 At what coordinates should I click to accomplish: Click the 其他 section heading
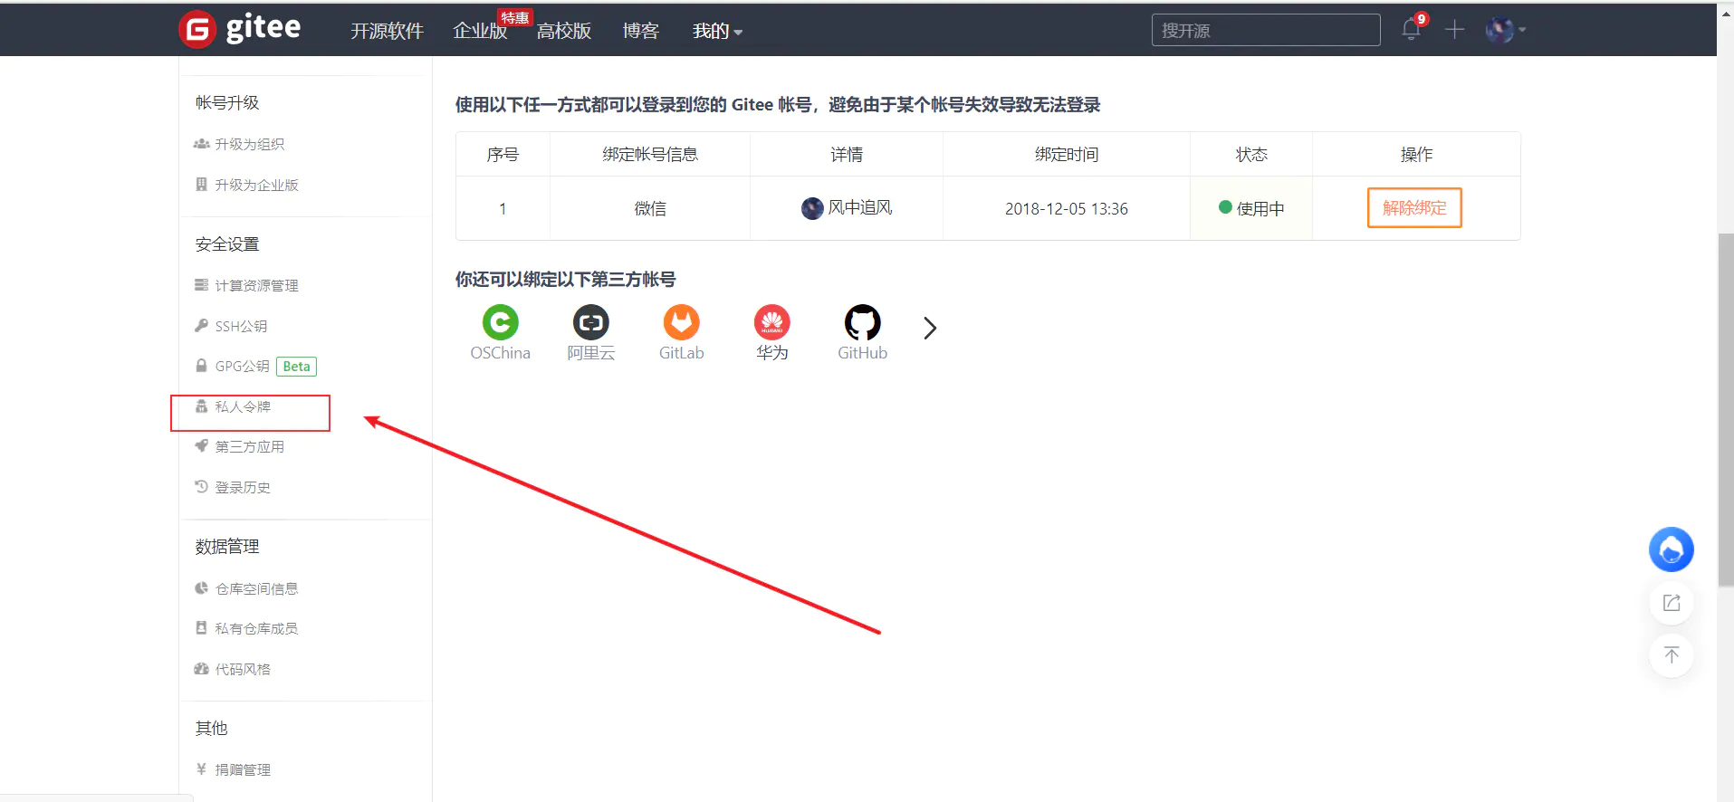click(x=212, y=729)
